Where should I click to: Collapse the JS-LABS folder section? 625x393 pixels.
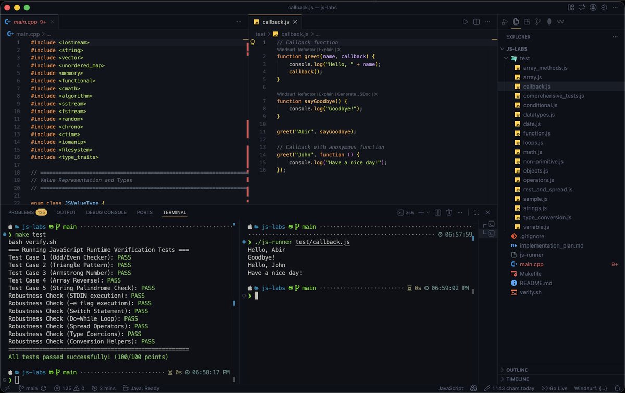tap(560, 48)
